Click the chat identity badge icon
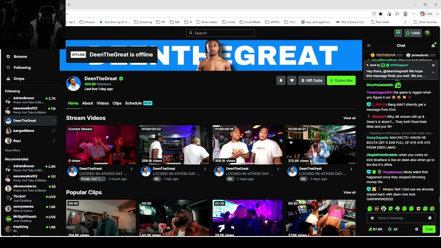 tap(372, 218)
